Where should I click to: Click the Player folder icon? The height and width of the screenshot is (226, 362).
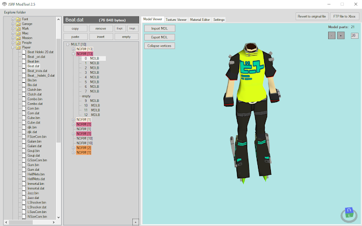[18, 47]
